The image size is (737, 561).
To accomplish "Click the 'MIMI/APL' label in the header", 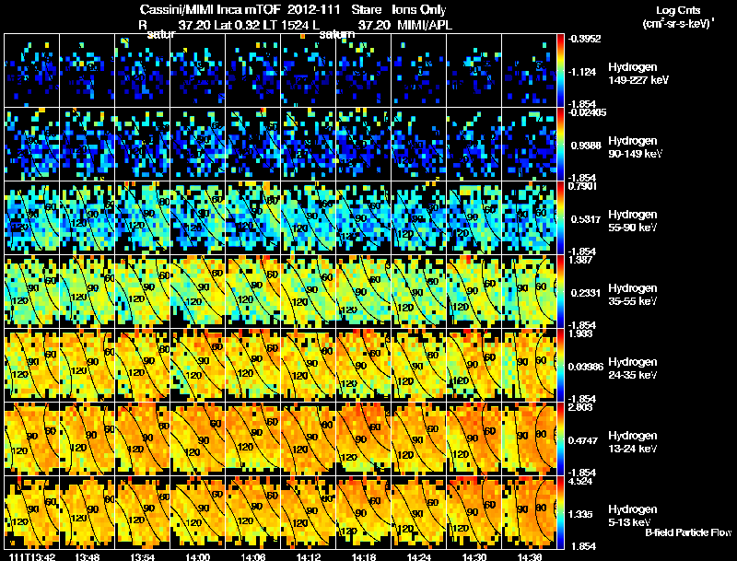I will coord(425,26).
